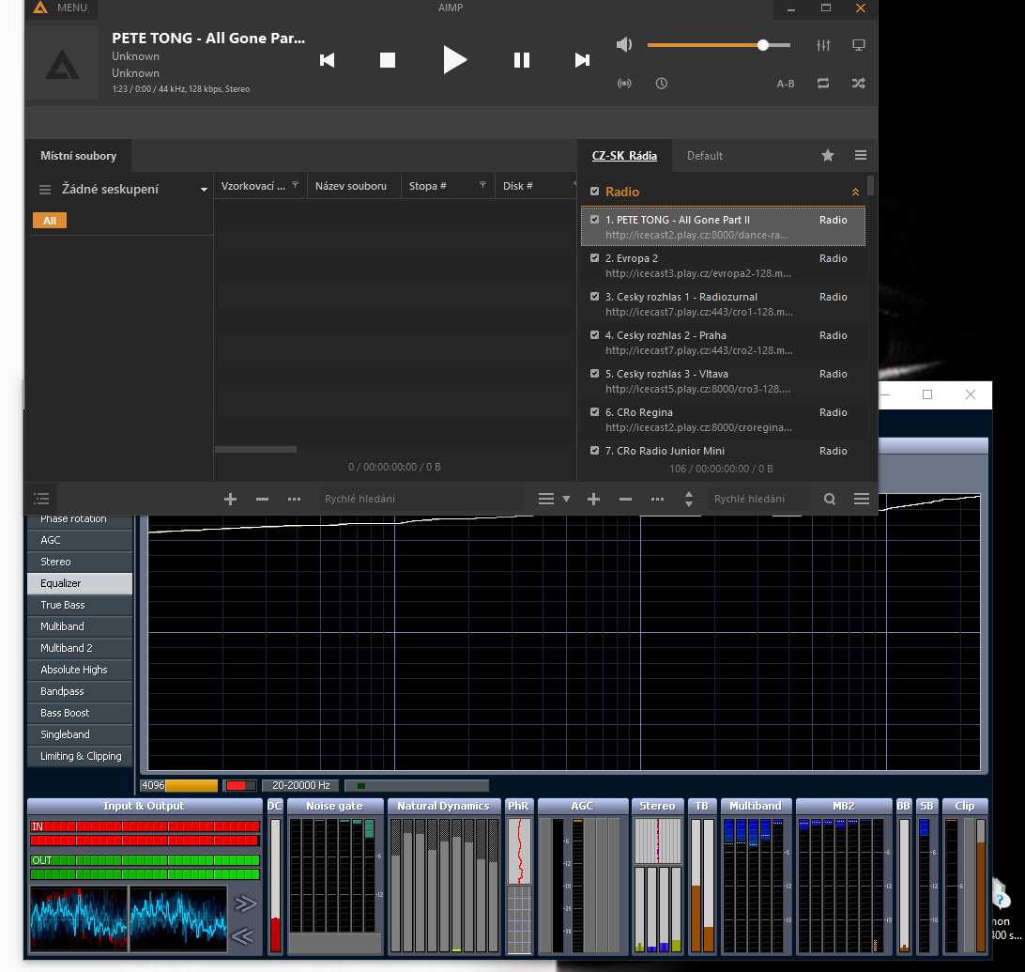Uncheck PETE TONG - All Gone Part II
This screenshot has width=1025, height=972.
(594, 220)
